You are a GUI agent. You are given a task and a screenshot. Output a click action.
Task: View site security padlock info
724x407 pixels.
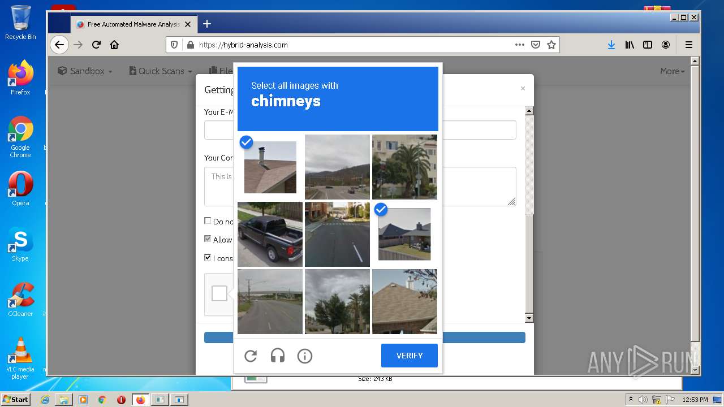(190, 45)
